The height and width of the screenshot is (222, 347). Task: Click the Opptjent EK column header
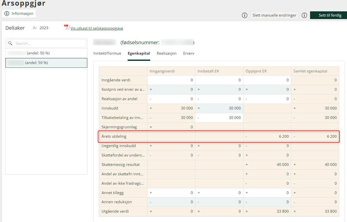point(267,71)
